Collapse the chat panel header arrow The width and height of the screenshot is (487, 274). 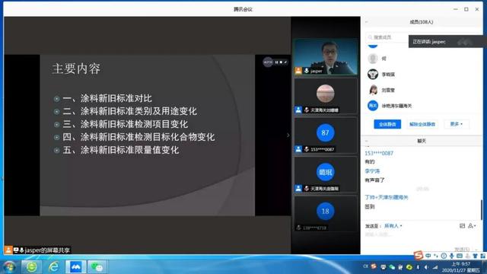[x=367, y=141]
